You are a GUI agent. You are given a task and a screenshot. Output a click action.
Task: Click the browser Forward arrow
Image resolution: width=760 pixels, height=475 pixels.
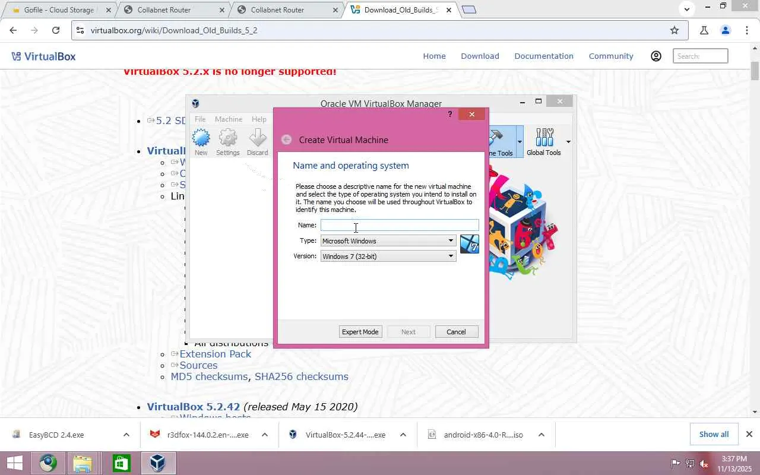34,30
